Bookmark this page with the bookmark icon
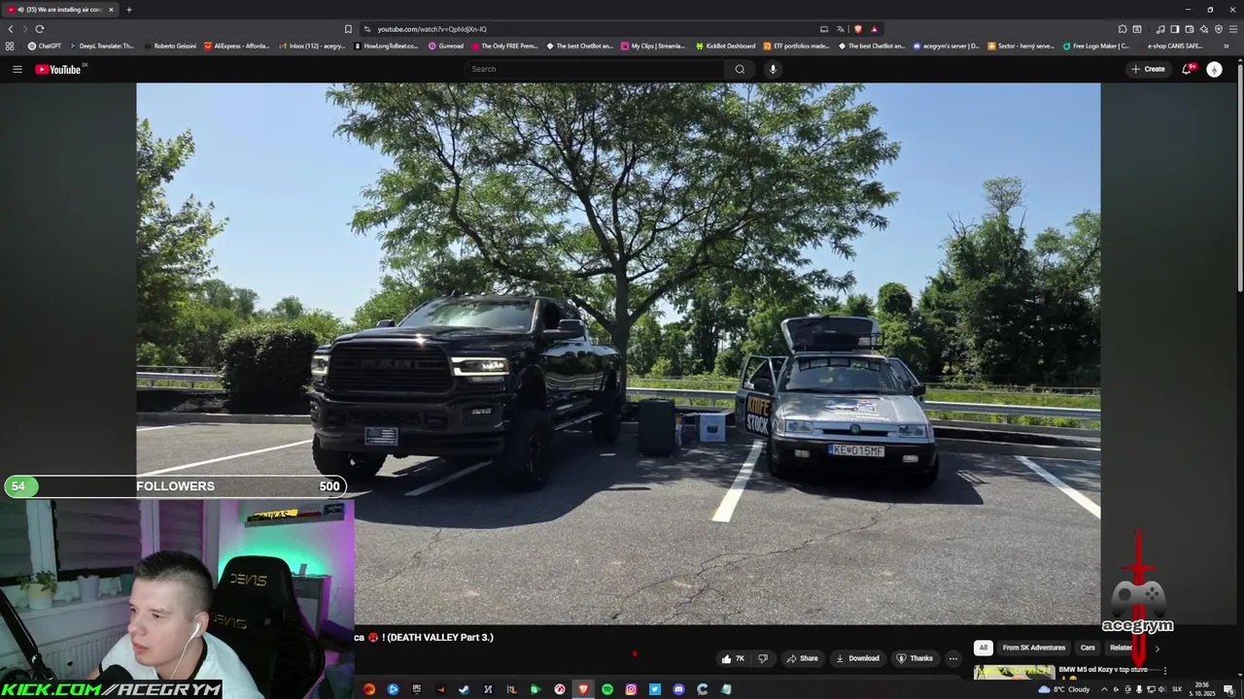This screenshot has width=1244, height=699. pyautogui.click(x=348, y=29)
